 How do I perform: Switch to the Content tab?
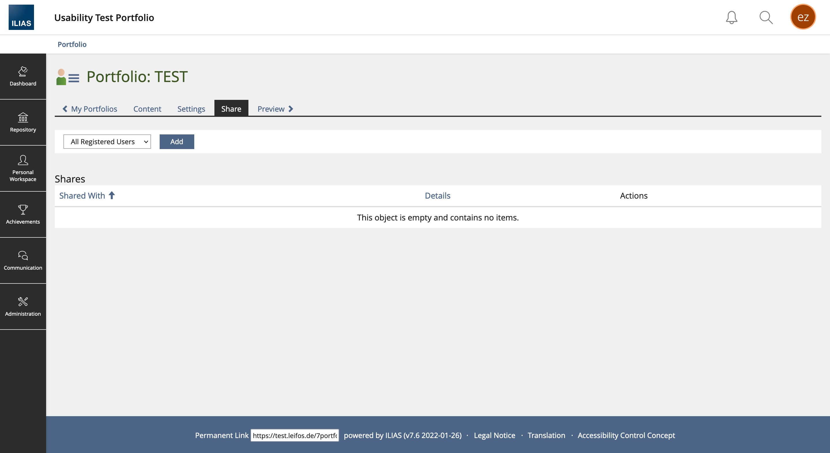click(x=147, y=109)
